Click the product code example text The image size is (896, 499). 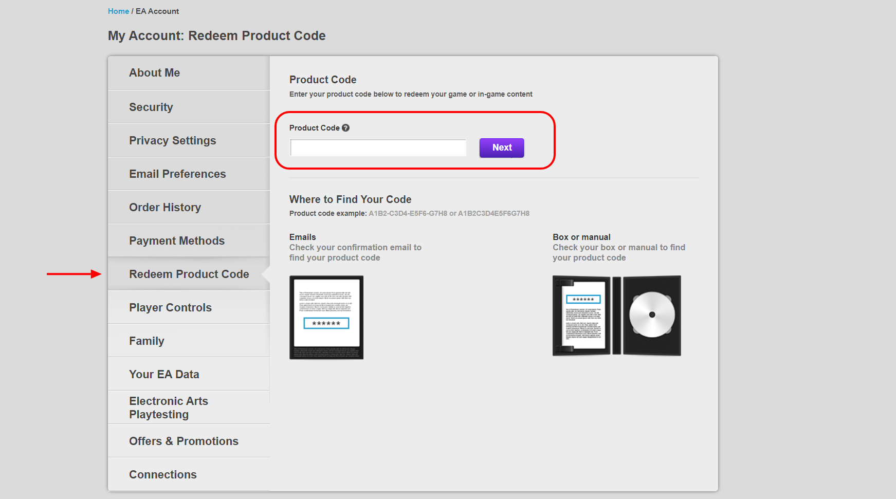(x=409, y=213)
